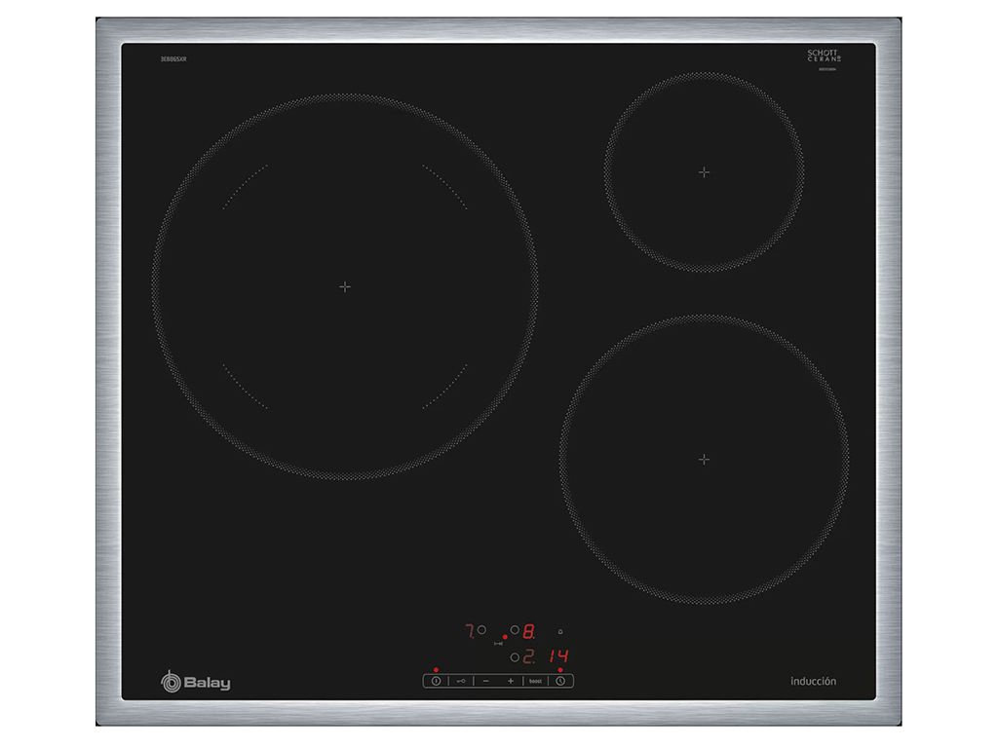Image resolution: width=998 pixels, height=748 pixels.
Task: Tap the power on/off touch button
Action: (436, 681)
